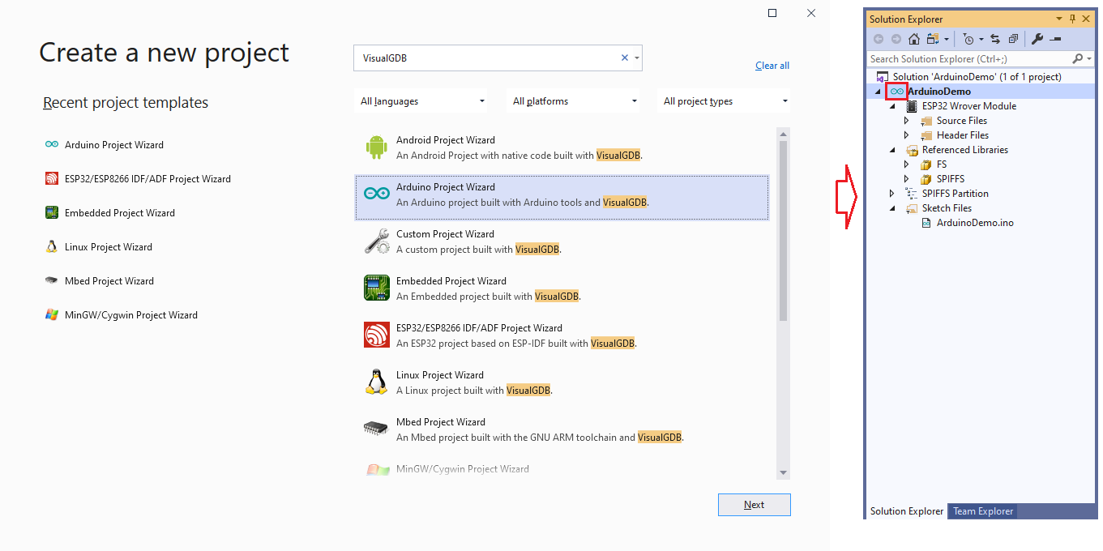This screenshot has width=1103, height=551.
Task: Click the Arduino logo beside the highlighted Arduino Project Wizard
Action: pos(376,194)
